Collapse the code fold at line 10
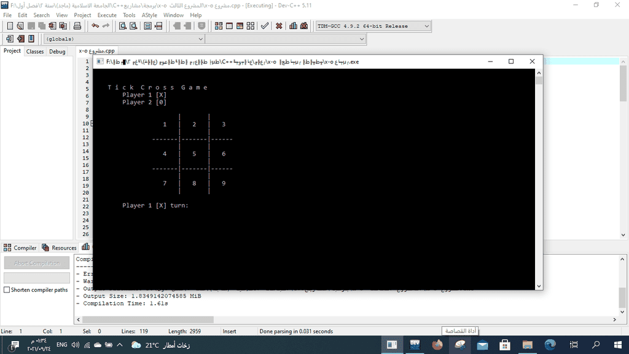Image resolution: width=629 pixels, height=354 pixels. pyautogui.click(x=92, y=124)
